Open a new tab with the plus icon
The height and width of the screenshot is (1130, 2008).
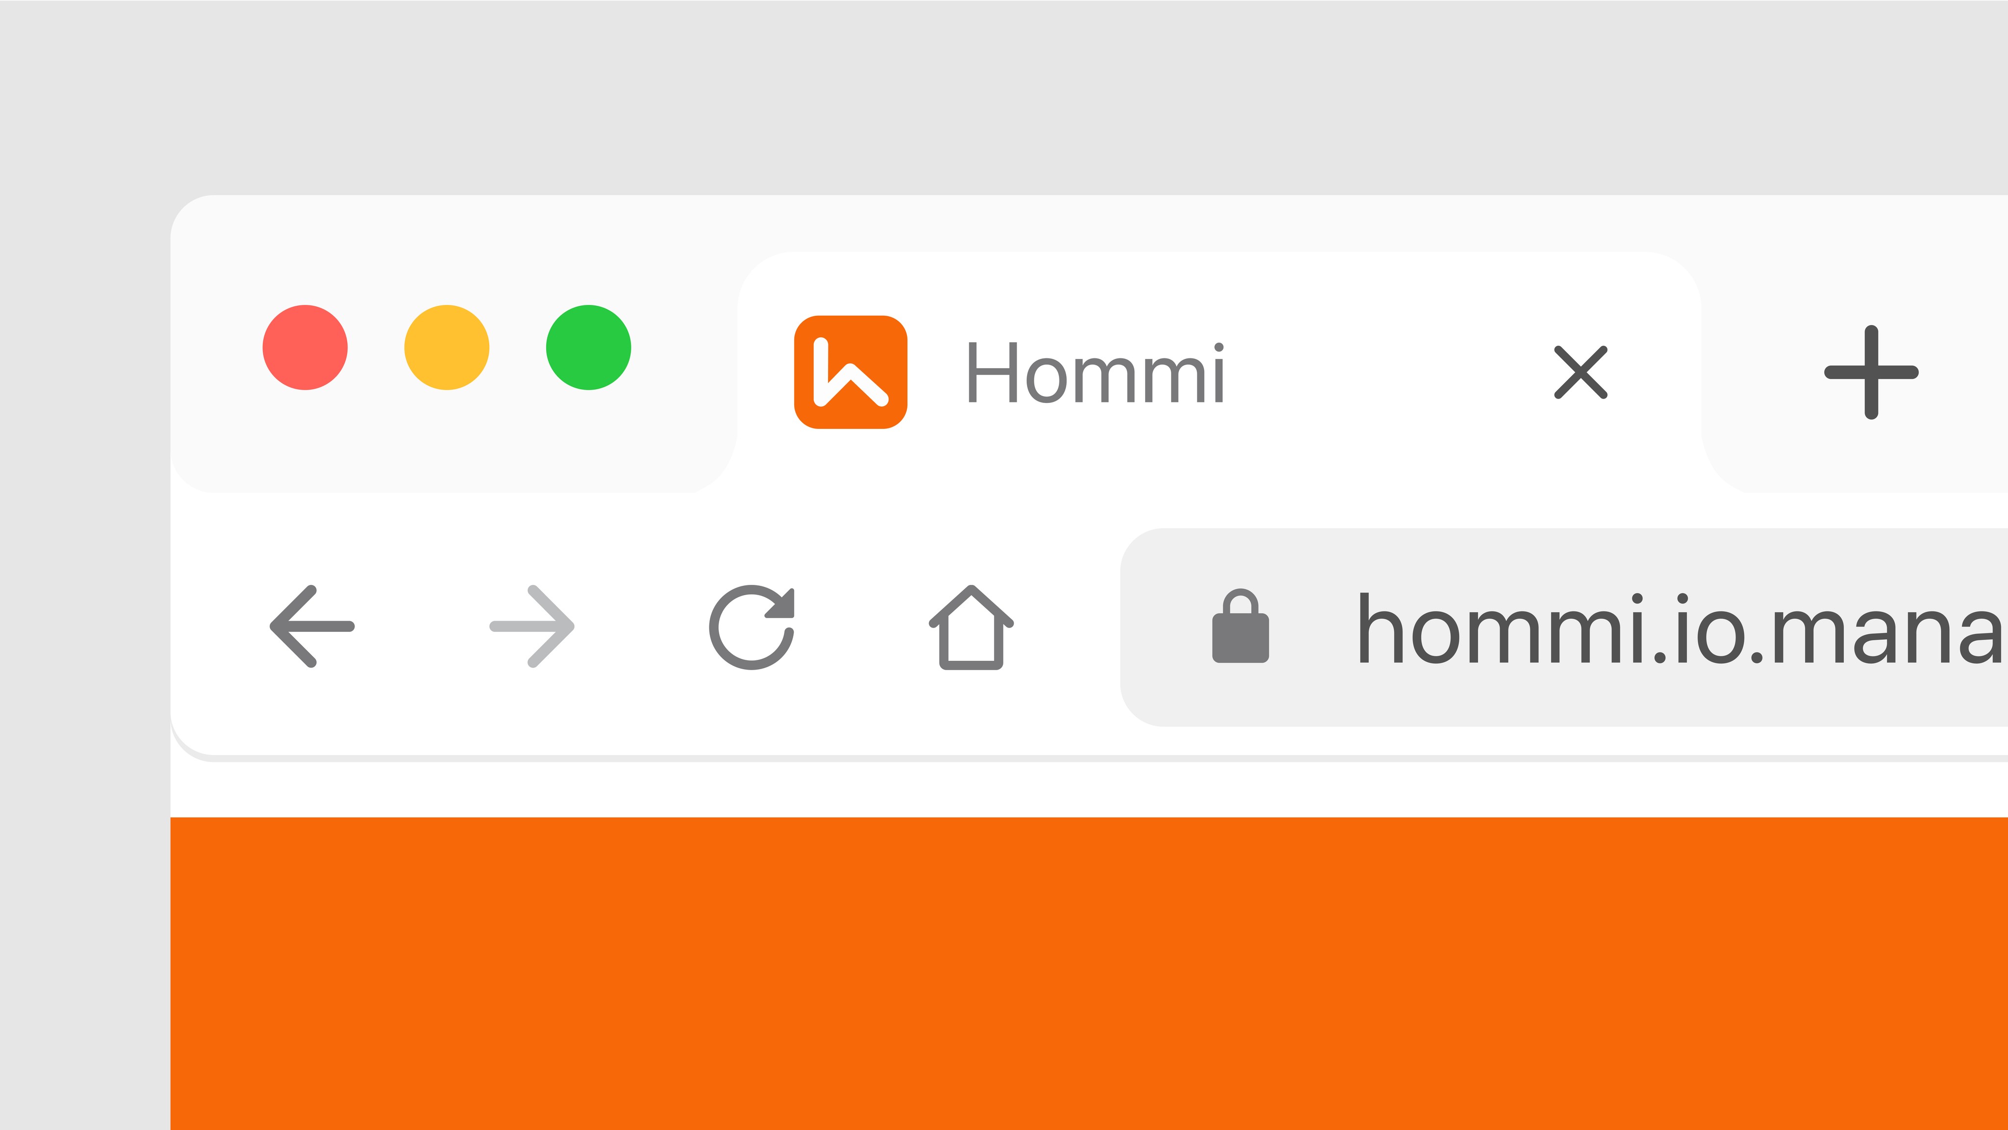pos(1871,373)
